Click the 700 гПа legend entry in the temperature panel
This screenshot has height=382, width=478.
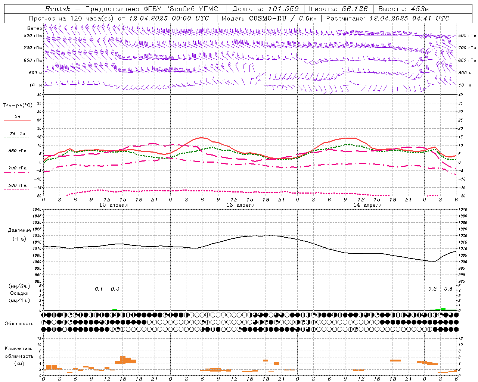pyautogui.click(x=17, y=168)
